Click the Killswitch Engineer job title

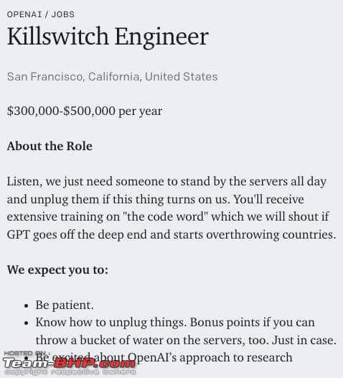click(x=108, y=37)
